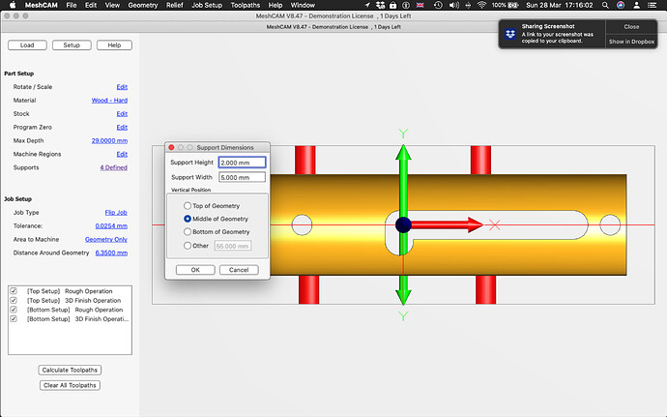Click the Flip Job type link
The image size is (667, 417).
point(116,213)
